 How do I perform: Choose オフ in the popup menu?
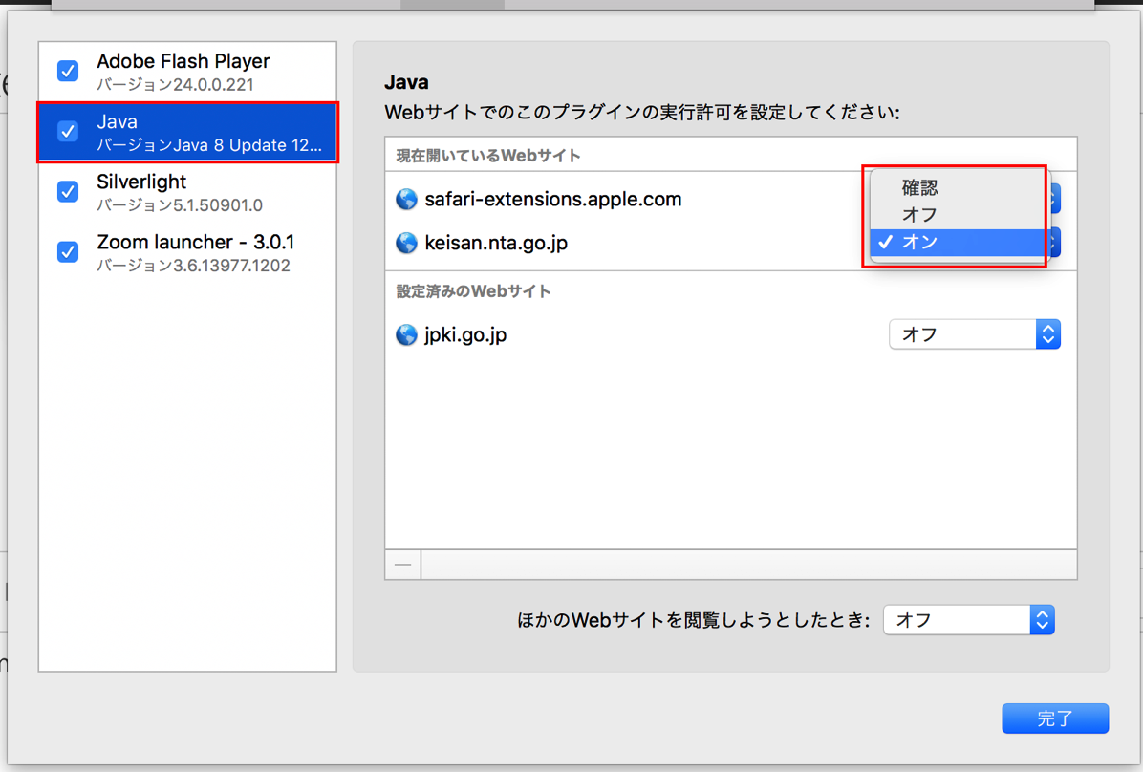click(959, 215)
